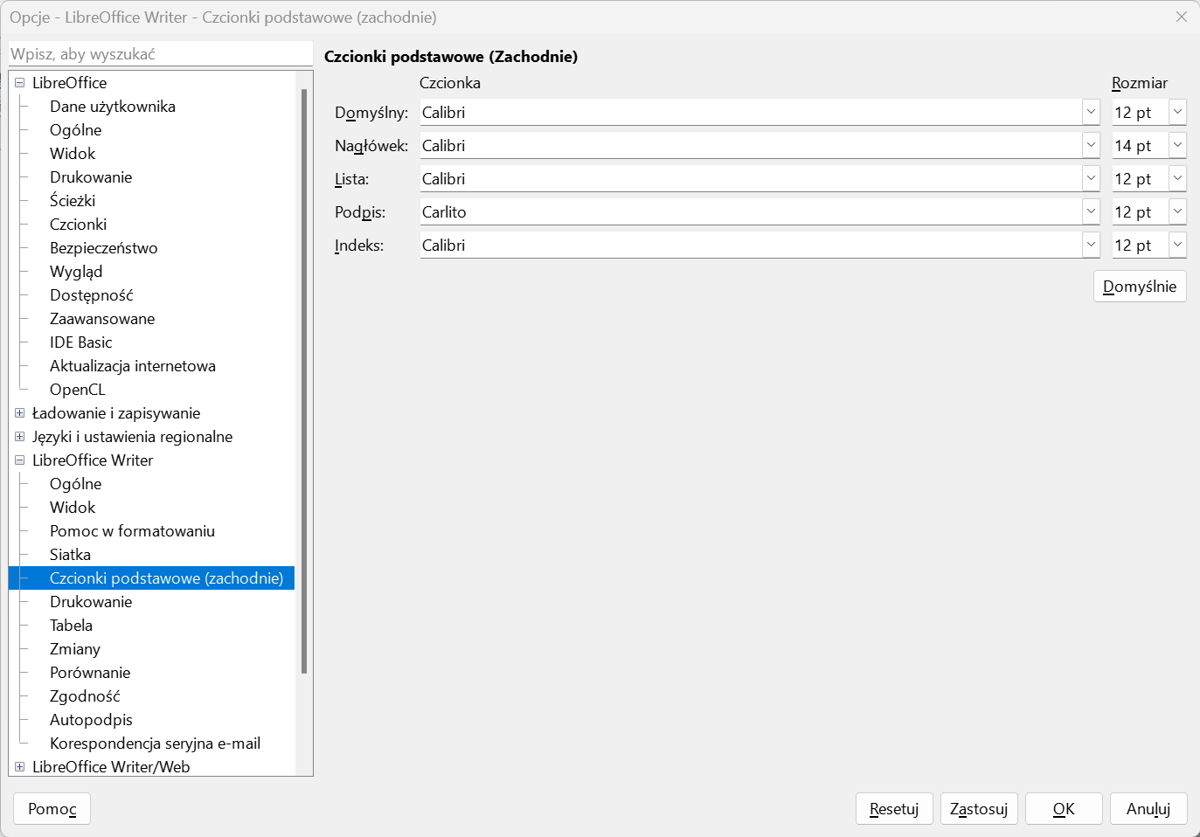Screen dimensions: 1200x837
Task: Open the Autopodpis settings page
Action: 91,720
